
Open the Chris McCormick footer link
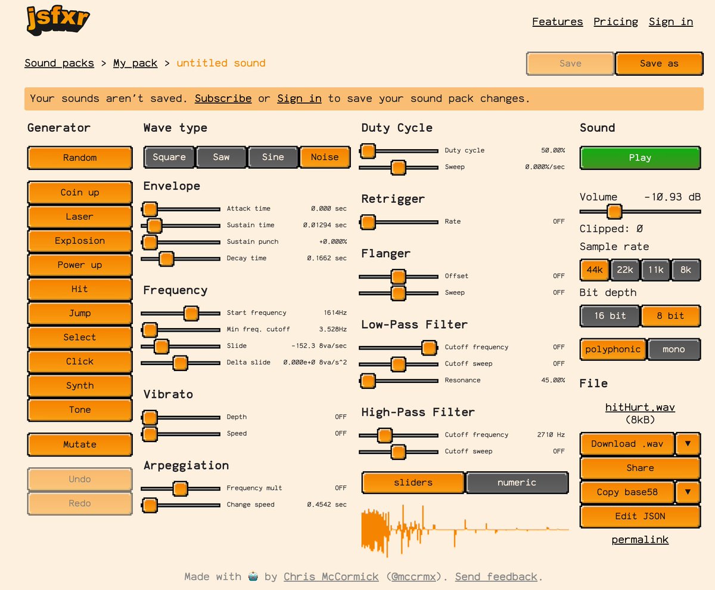click(x=331, y=576)
